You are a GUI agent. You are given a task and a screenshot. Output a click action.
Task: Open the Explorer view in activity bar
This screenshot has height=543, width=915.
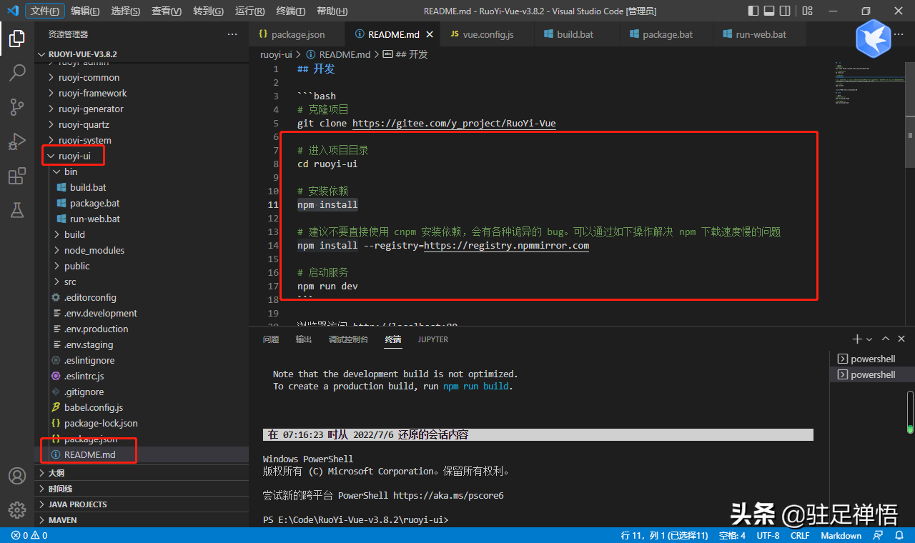17,39
